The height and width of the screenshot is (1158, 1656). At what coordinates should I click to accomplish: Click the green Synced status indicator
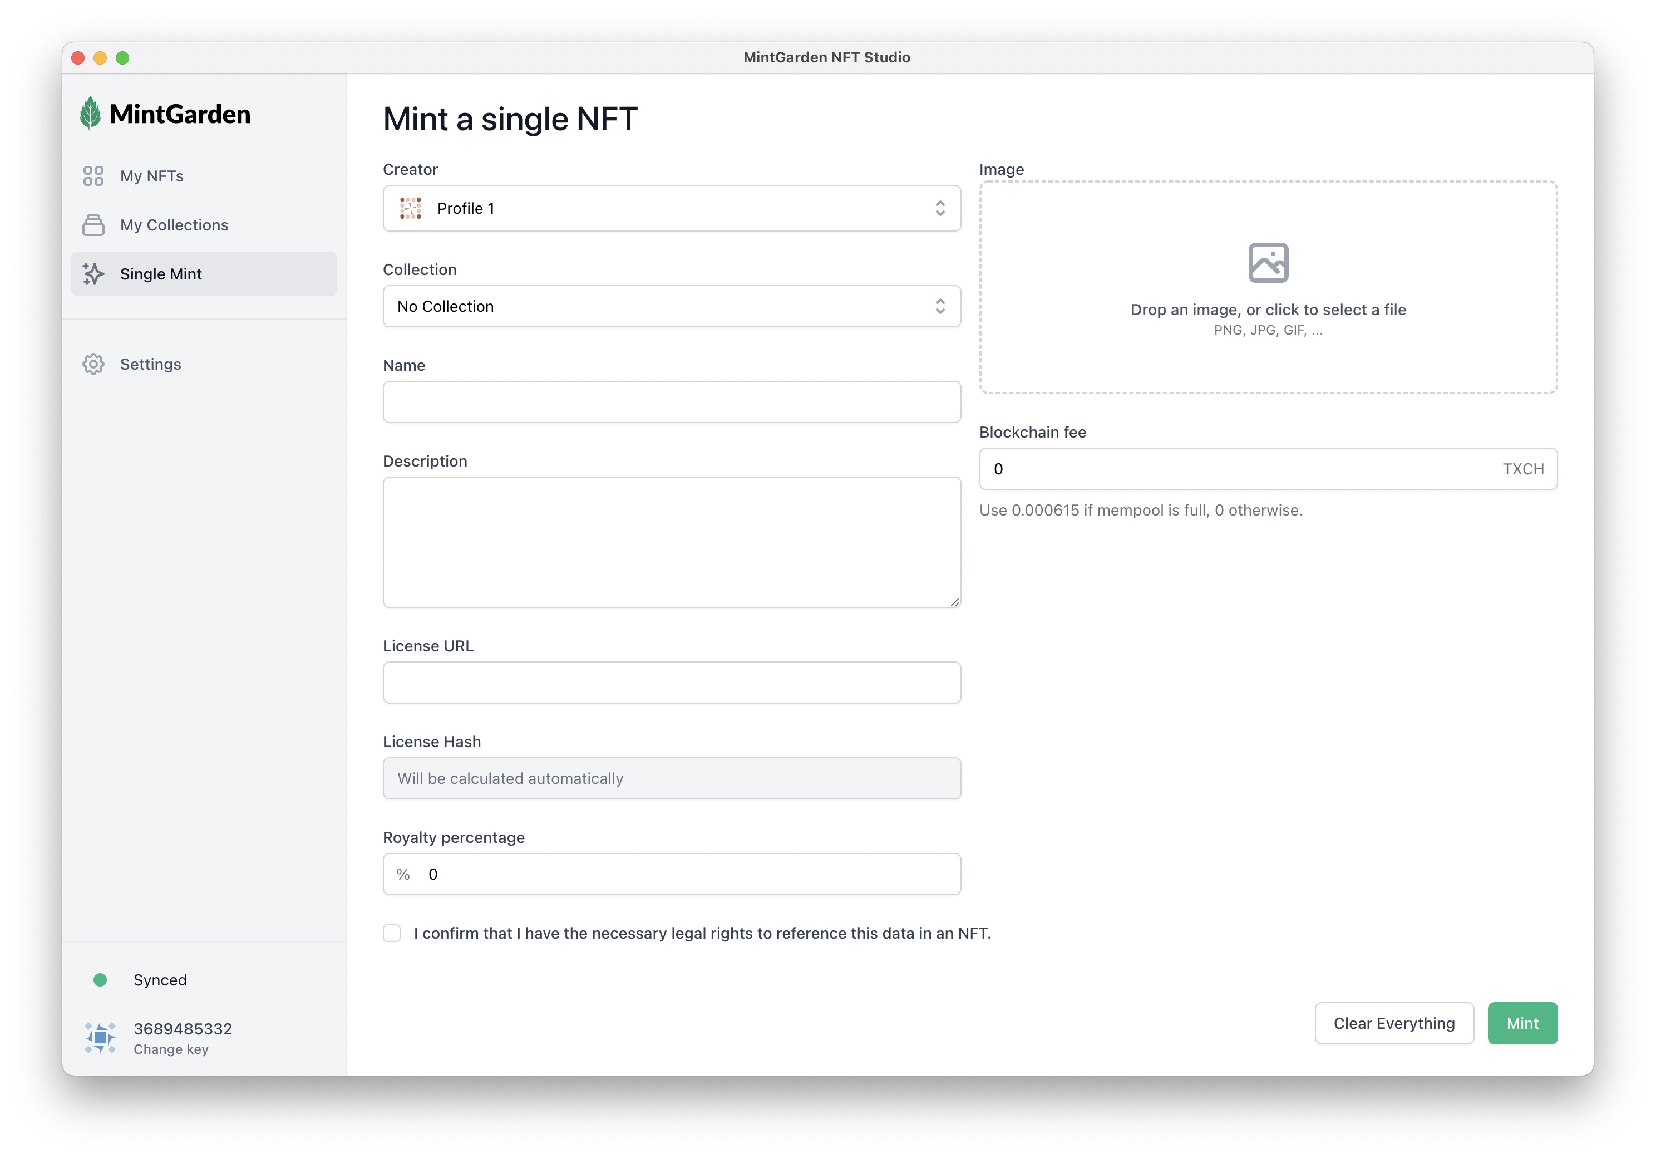coord(100,980)
